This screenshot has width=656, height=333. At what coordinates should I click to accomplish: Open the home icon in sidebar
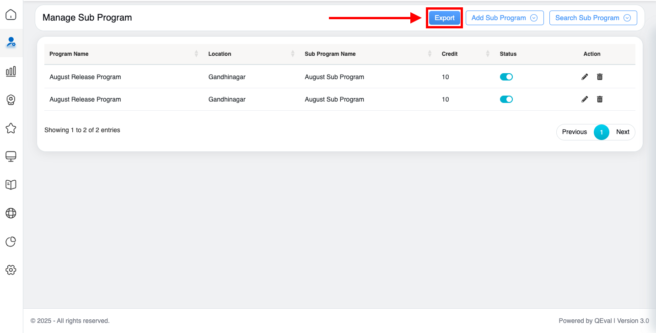coord(11,15)
